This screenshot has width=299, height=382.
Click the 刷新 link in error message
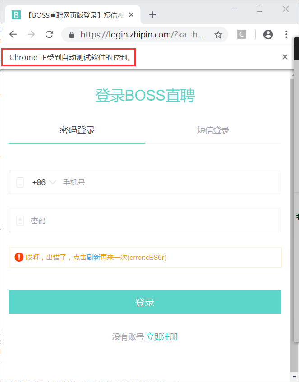point(93,258)
